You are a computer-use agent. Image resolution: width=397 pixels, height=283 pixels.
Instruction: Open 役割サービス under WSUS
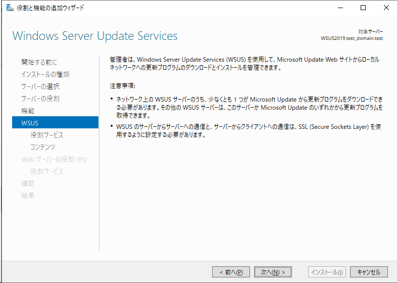pos(47,135)
